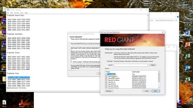Click Notepad icon in the title bar

tap(8, 10)
